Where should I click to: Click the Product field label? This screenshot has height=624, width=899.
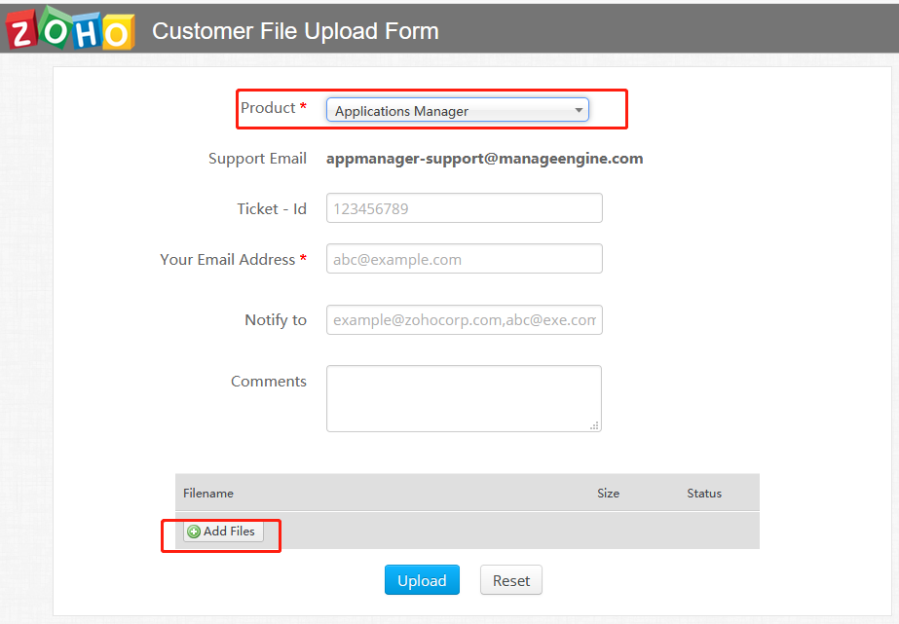point(268,108)
